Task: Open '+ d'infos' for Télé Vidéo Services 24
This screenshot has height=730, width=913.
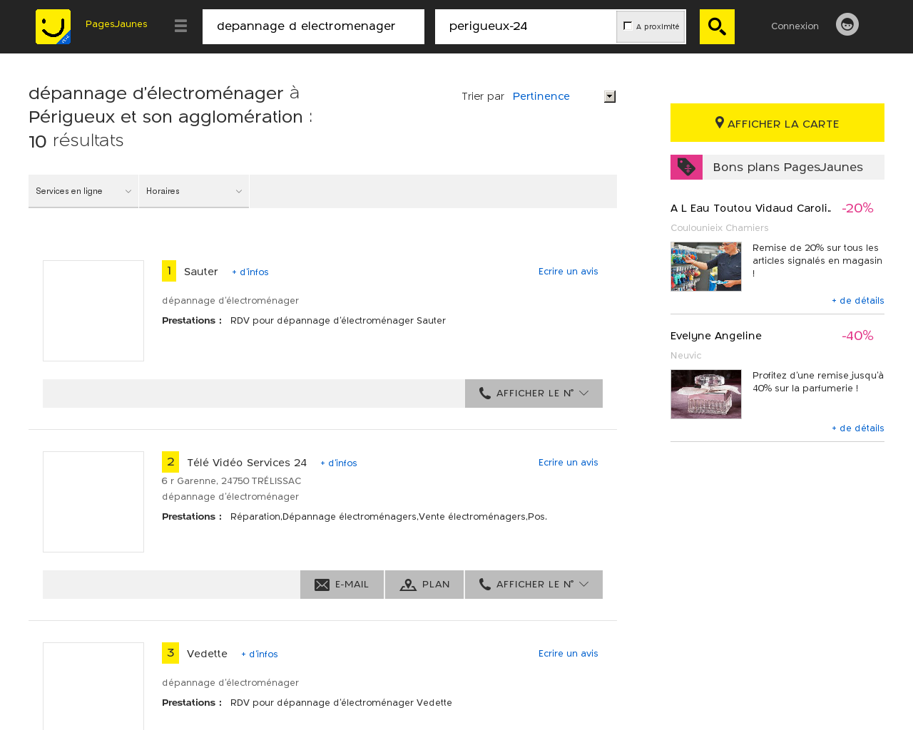Action: [x=339, y=463]
